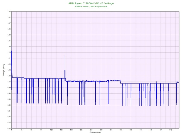Click the 0.99 y-axis value
This screenshot has height=137, width=182.
click(9, 87)
